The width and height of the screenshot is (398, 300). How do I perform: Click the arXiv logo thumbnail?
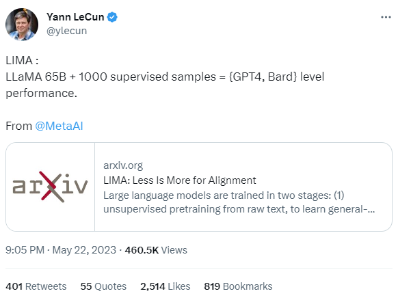tap(50, 187)
